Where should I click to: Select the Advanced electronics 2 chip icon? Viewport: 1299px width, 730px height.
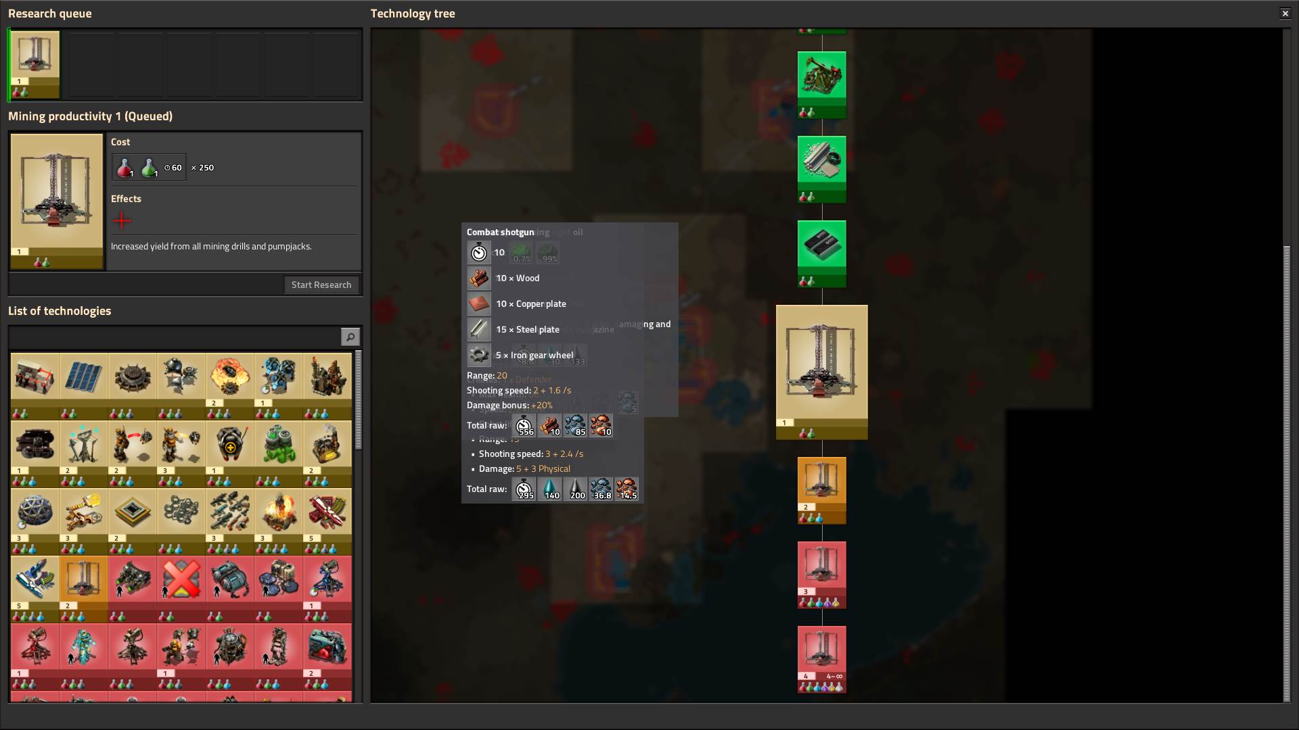(133, 520)
